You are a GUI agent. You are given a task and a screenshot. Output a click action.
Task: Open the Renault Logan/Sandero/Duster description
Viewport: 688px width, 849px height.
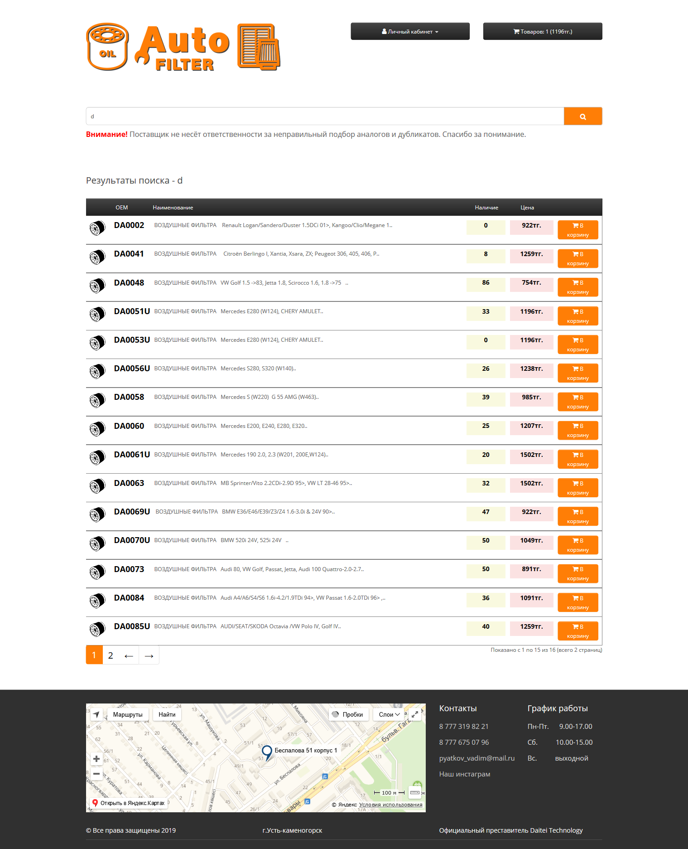click(307, 225)
